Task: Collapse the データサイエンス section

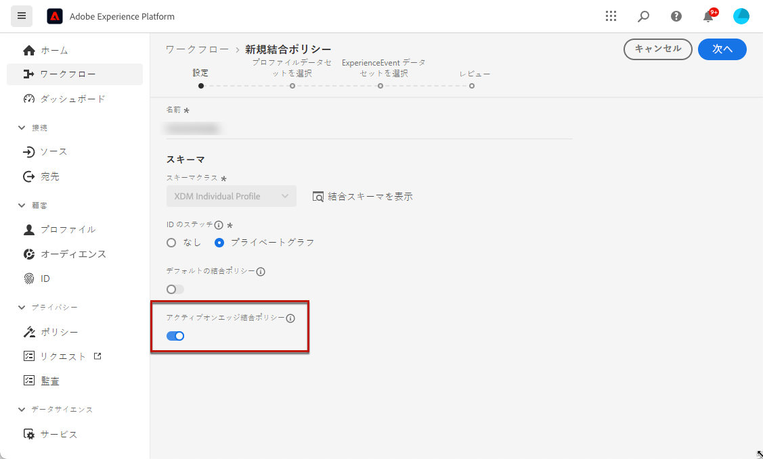Action: click(22, 410)
